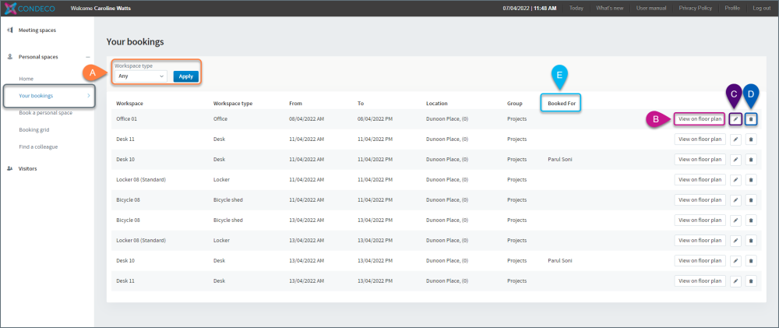View Bicycle 08 on 13/04/2022 on floor plan
779x328 pixels.
(700, 220)
